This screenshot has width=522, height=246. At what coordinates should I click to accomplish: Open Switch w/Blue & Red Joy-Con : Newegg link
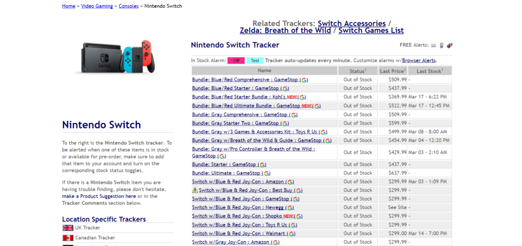(x=239, y=207)
